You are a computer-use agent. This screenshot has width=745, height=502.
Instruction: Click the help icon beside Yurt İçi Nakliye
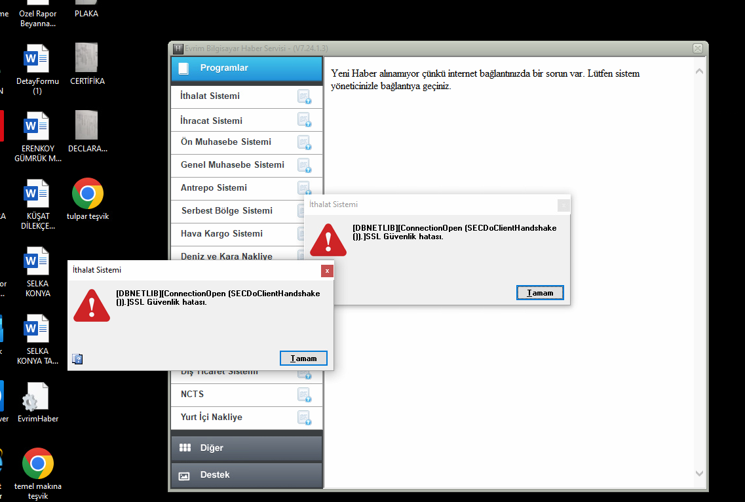point(304,418)
